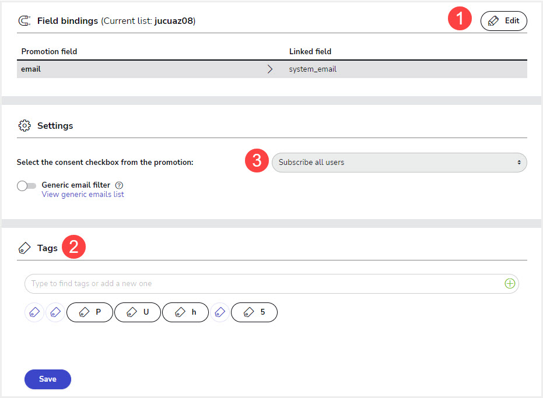
Task: Click the Field bindings magnet icon
Action: click(24, 21)
